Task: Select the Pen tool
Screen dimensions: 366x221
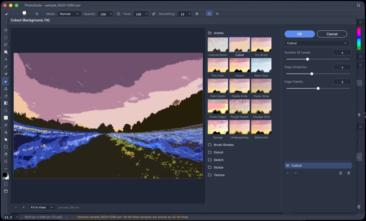Action: point(6,125)
